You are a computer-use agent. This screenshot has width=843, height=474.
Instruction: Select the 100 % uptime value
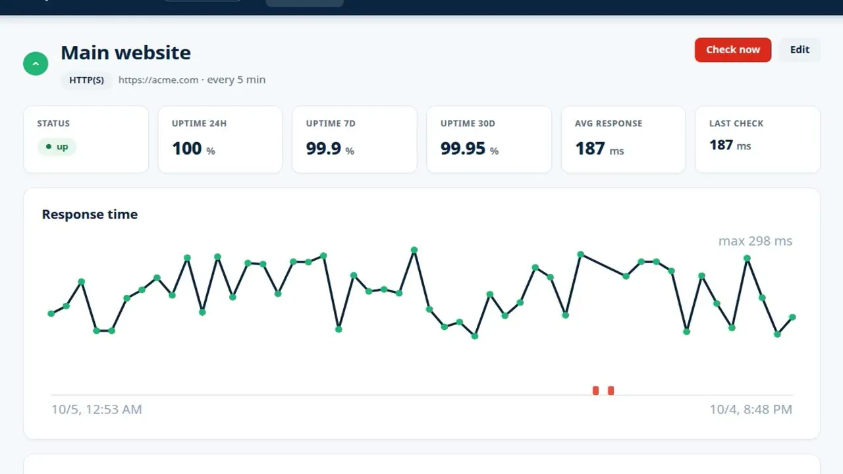[194, 149]
